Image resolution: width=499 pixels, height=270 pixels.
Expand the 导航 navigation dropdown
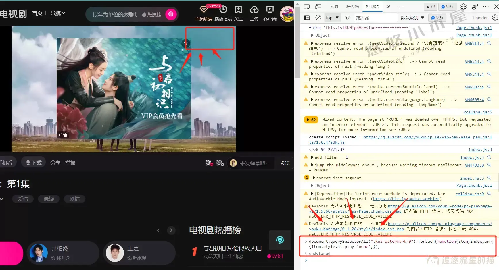coord(57,13)
